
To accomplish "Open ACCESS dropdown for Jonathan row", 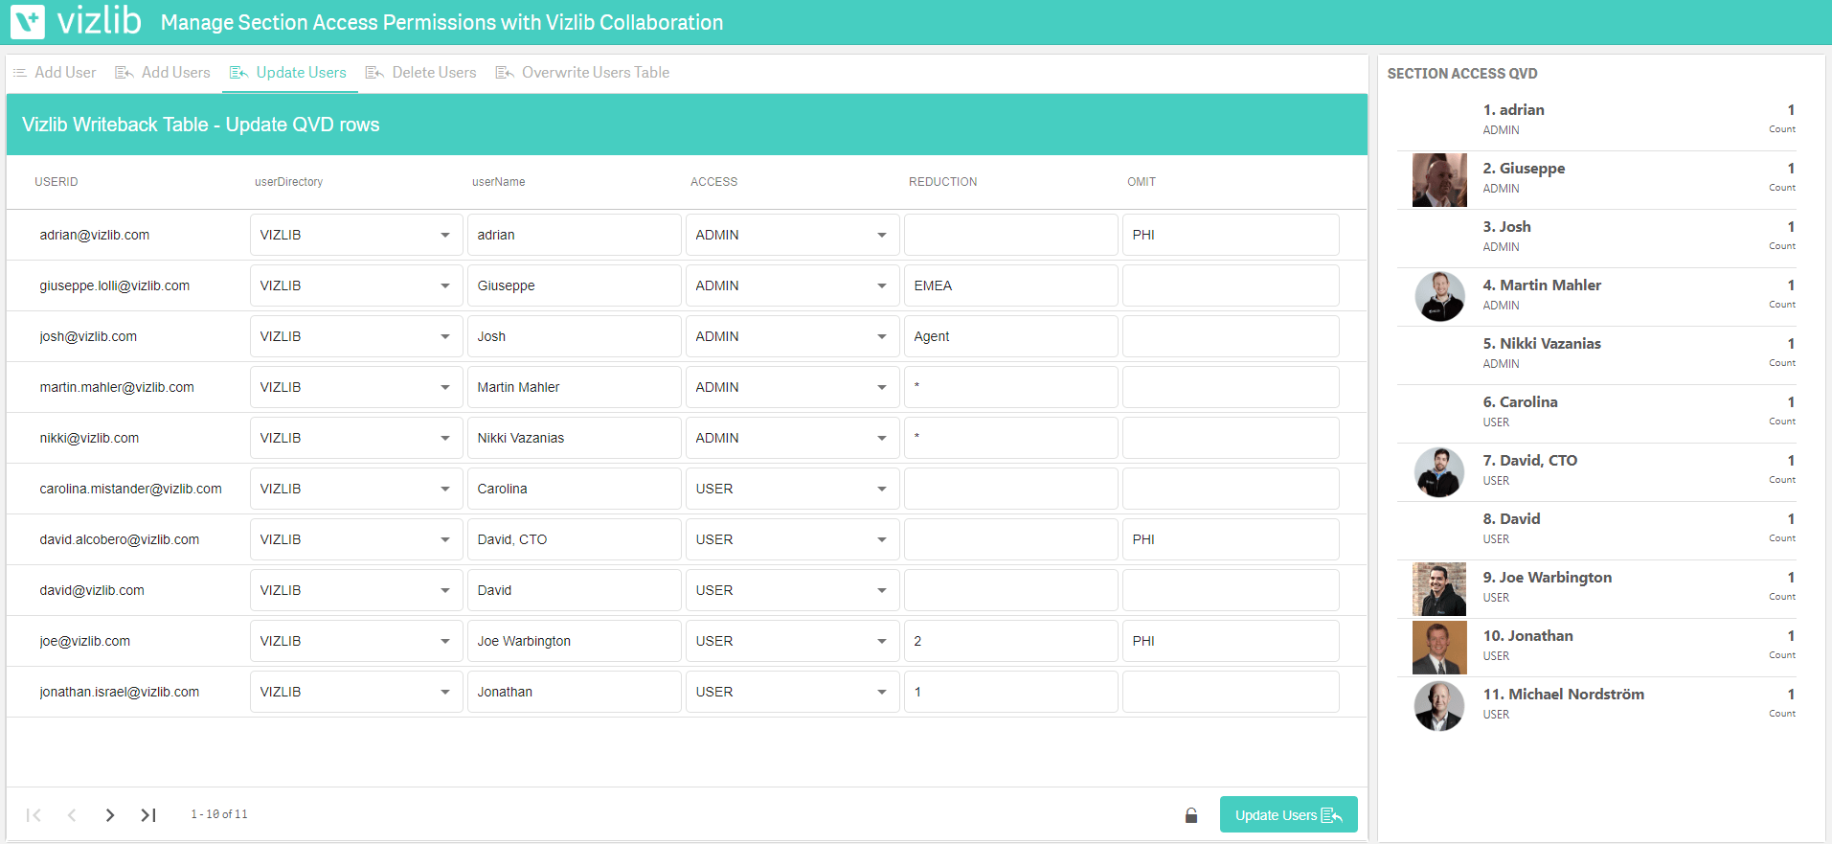I will pos(792,692).
